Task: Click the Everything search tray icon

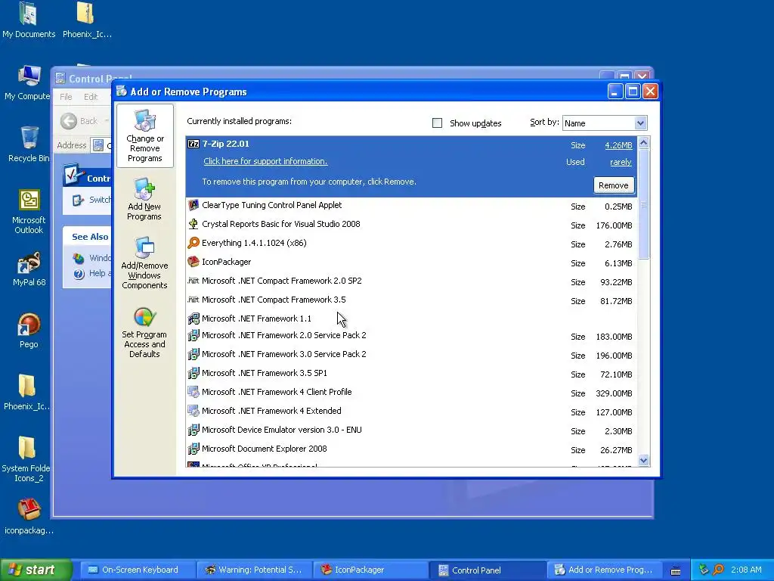Action: [719, 570]
